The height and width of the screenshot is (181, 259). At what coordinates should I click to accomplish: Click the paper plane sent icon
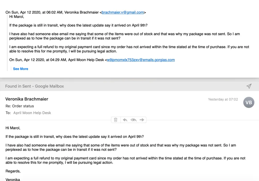click(x=249, y=86)
